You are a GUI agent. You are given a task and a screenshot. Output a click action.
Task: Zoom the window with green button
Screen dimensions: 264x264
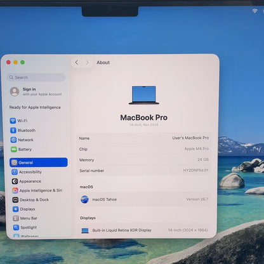(x=22, y=62)
